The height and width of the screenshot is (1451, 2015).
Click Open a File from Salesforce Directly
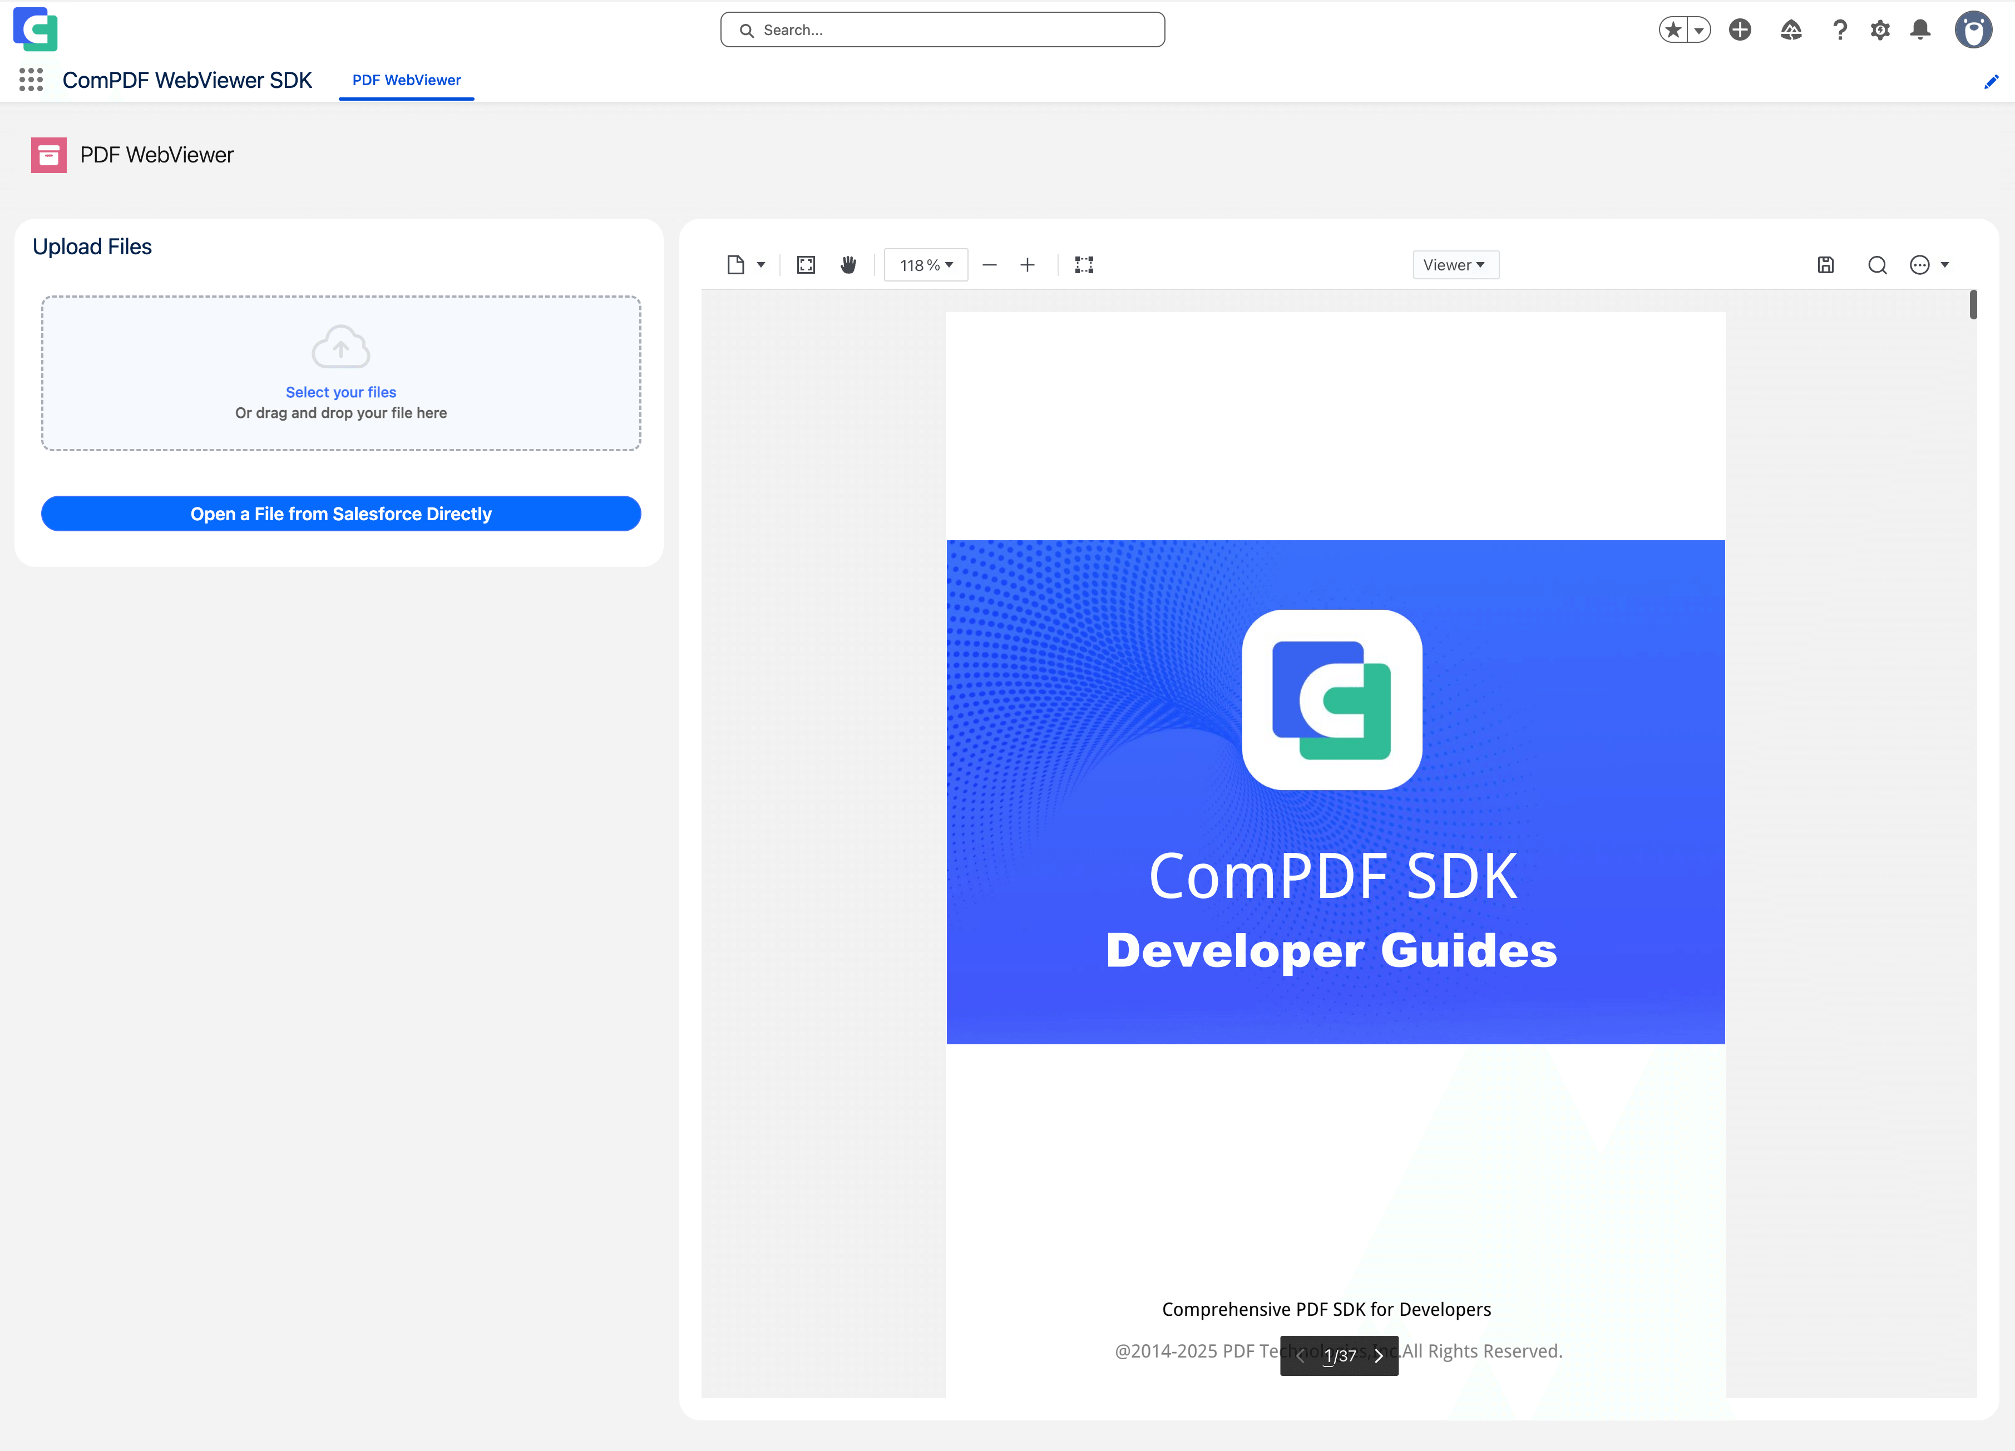click(x=340, y=513)
